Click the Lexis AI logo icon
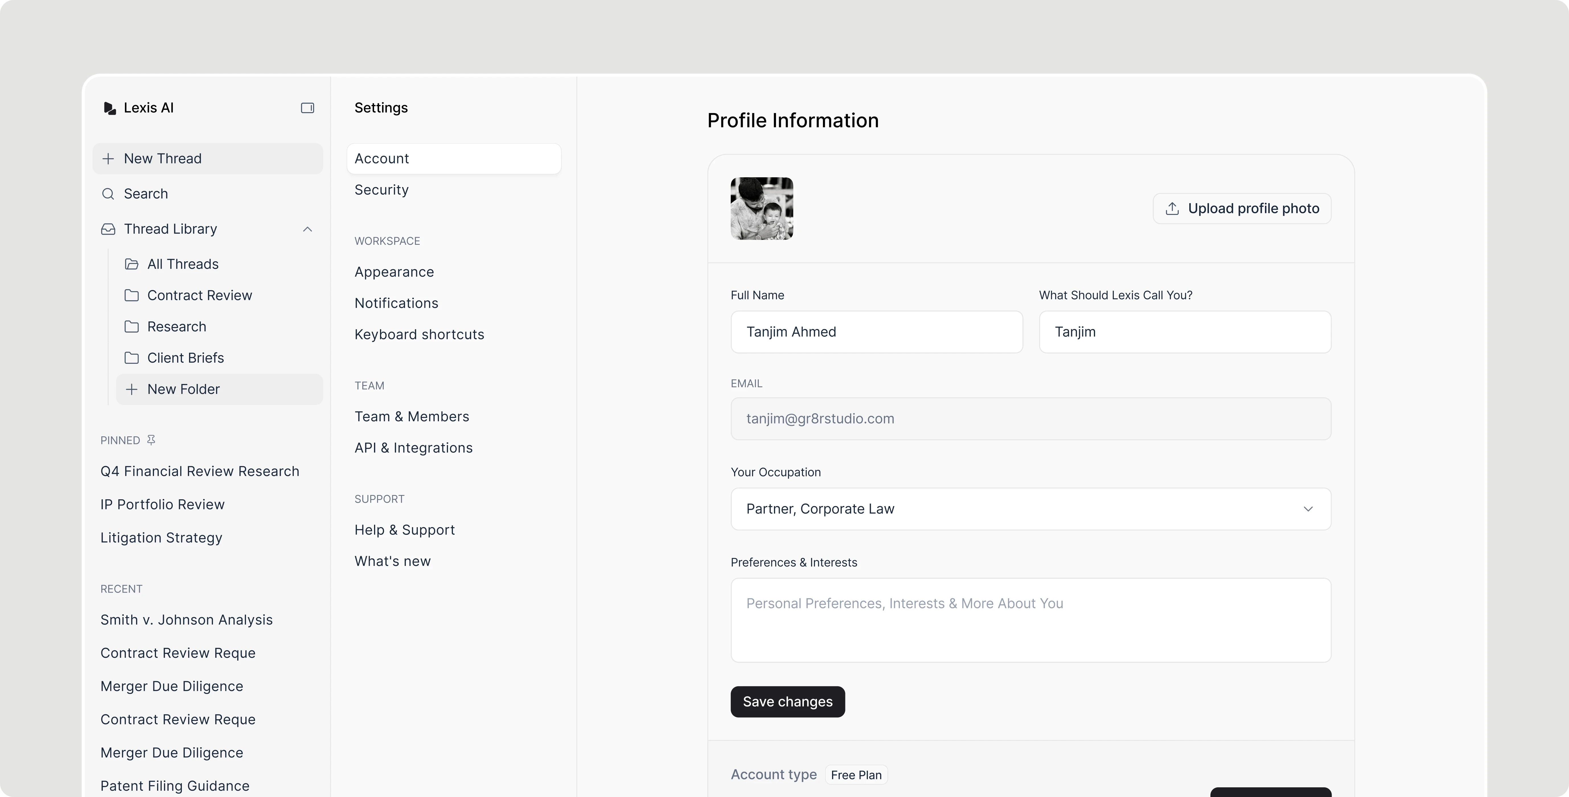The image size is (1569, 797). (110, 108)
